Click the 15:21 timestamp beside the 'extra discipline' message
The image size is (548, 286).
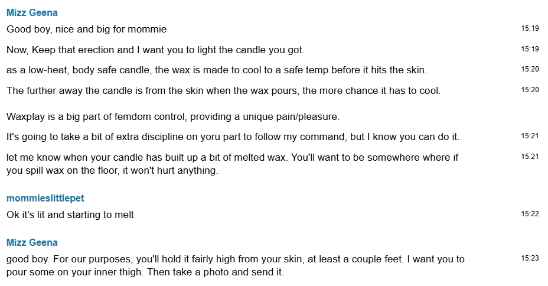click(530, 136)
